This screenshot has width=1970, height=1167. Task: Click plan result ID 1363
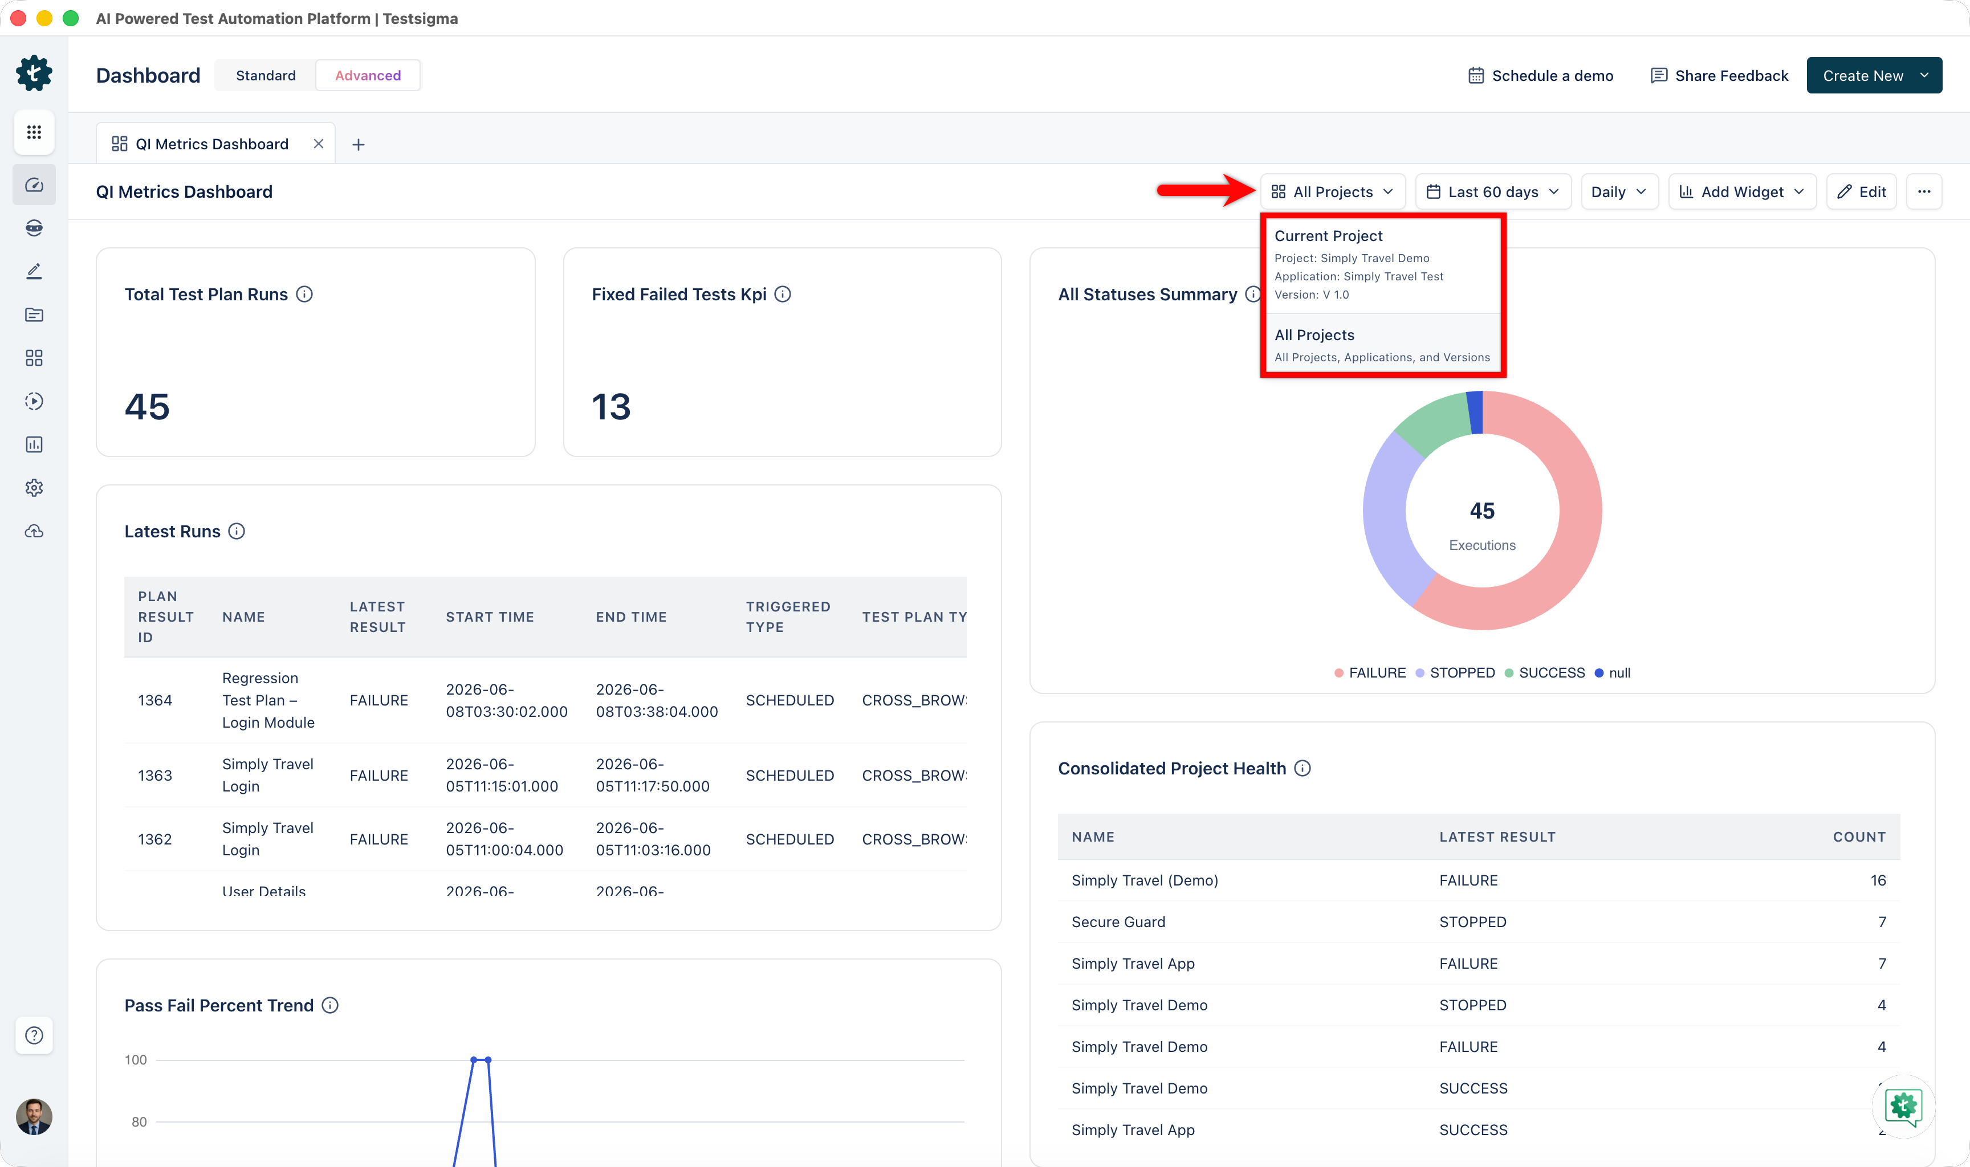click(155, 776)
